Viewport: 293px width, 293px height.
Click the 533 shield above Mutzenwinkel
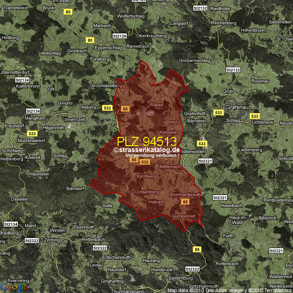point(32,134)
